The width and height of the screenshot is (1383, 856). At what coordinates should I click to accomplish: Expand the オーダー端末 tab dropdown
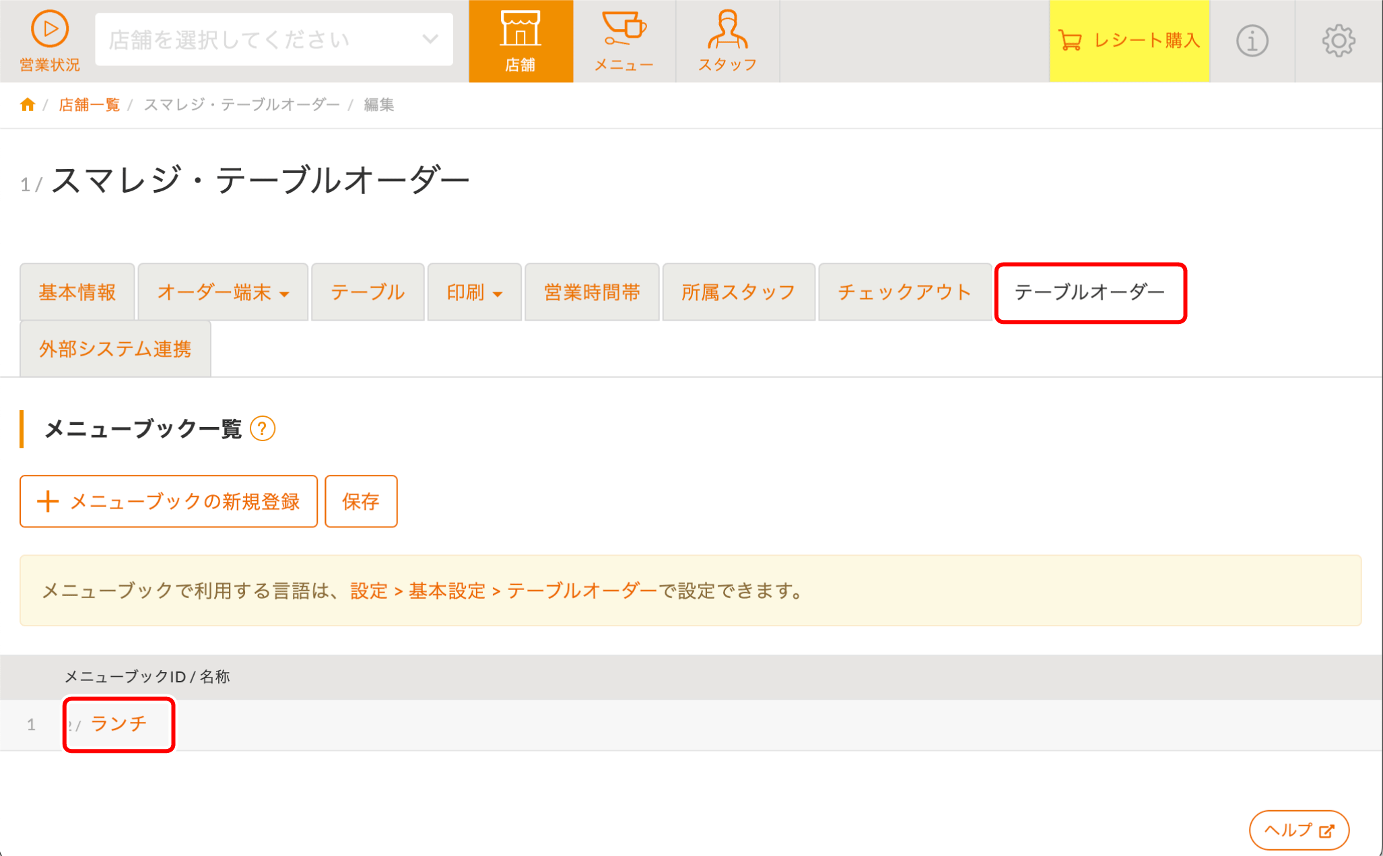click(223, 292)
